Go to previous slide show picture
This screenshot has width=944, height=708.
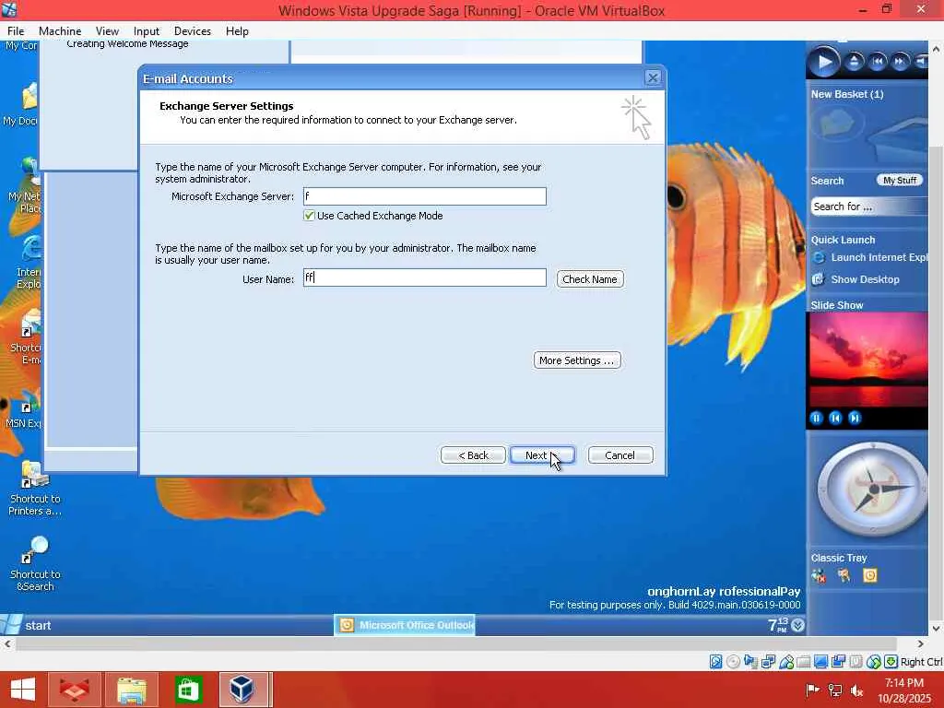[835, 418]
